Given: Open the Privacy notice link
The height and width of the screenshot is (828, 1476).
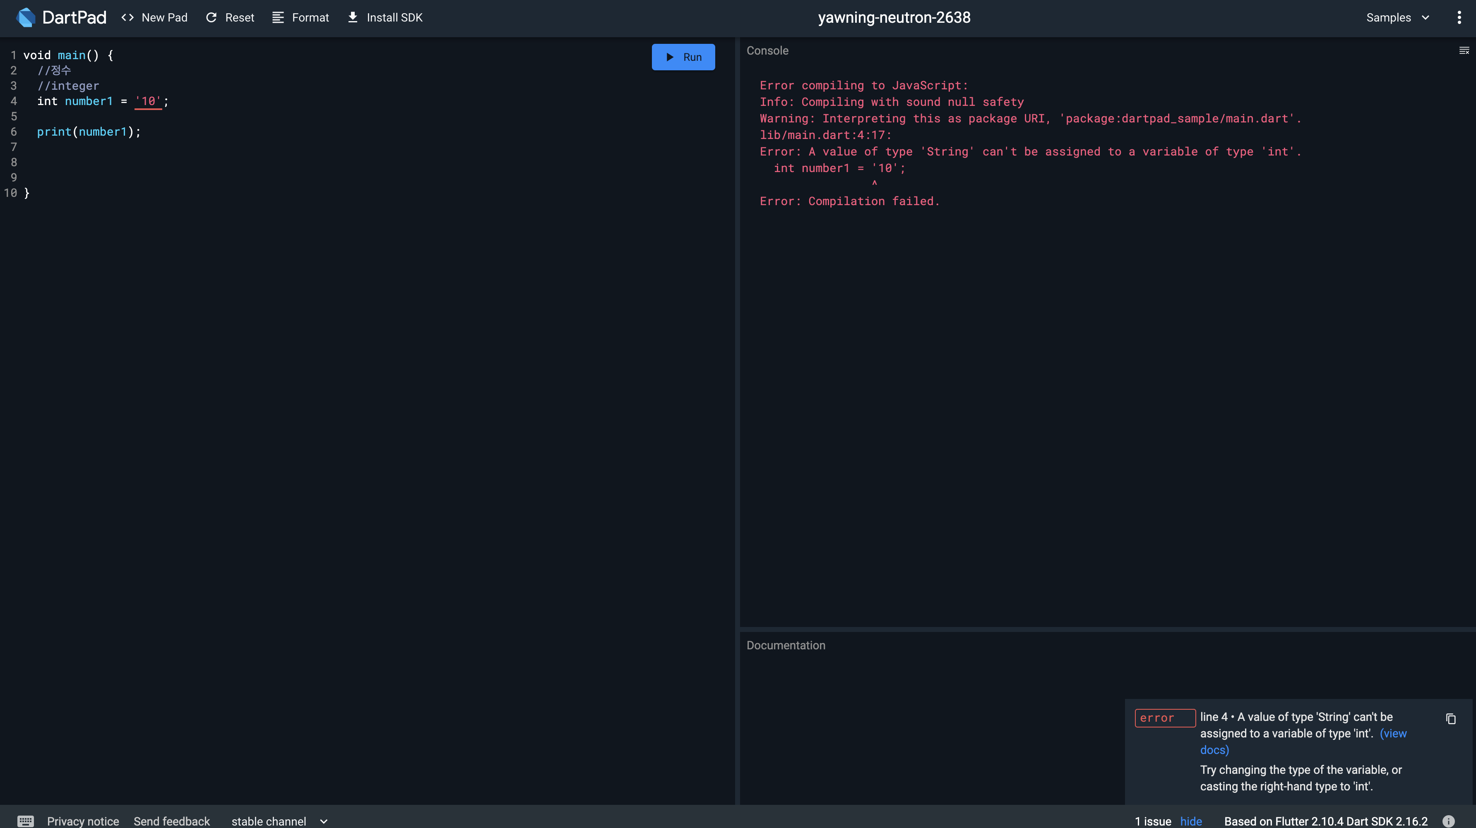Looking at the screenshot, I should (83, 821).
